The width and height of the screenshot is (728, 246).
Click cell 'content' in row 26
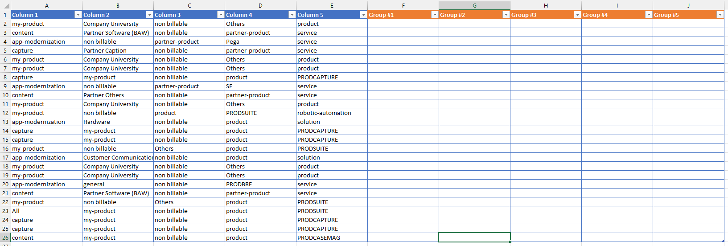[47, 238]
